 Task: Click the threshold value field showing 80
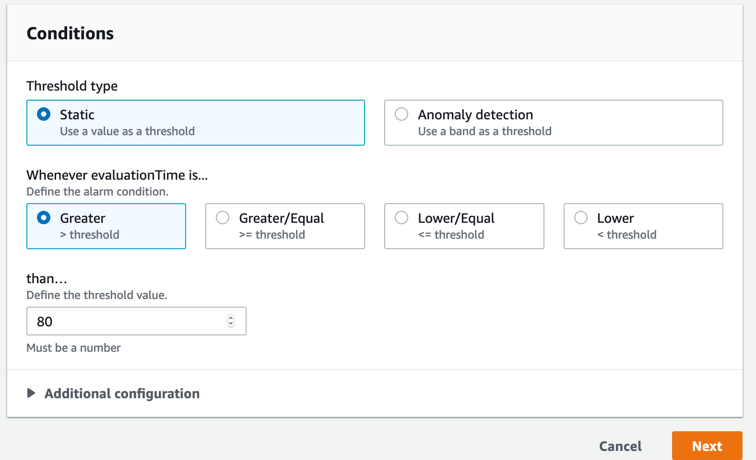[136, 321]
